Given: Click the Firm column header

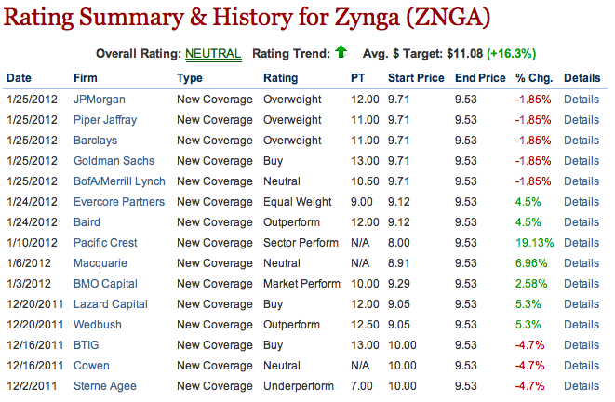Looking at the screenshot, I should (85, 77).
